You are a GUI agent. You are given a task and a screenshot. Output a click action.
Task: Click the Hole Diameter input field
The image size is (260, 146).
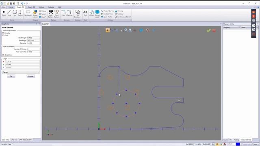[x=33, y=52]
